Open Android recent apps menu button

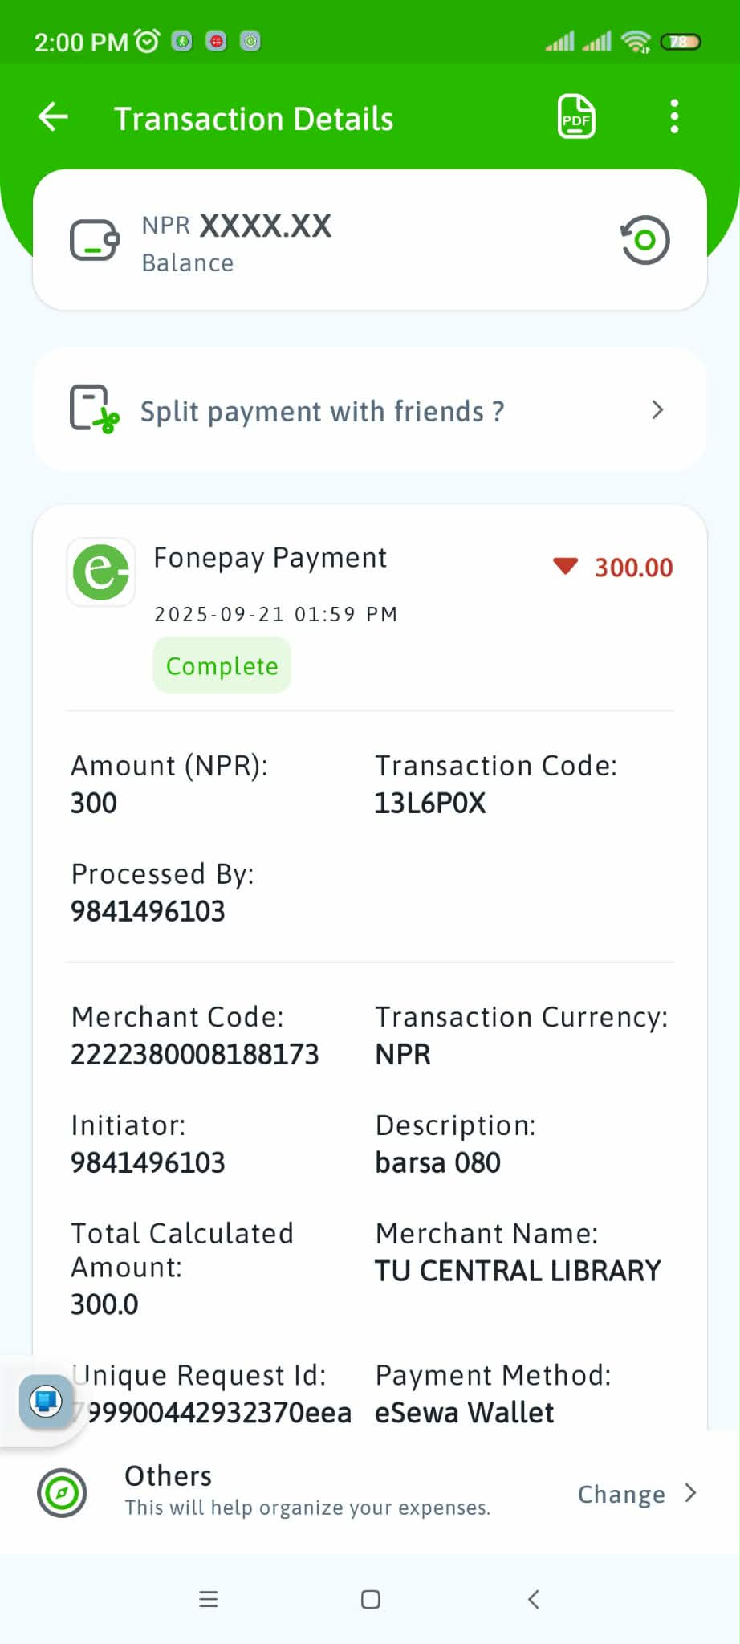(209, 1599)
